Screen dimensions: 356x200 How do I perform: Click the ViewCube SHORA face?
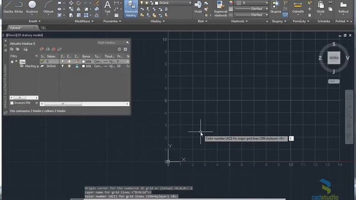(x=334, y=58)
